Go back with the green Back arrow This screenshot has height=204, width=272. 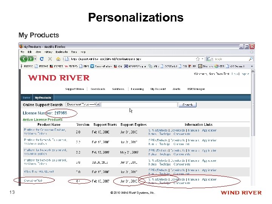(24, 59)
